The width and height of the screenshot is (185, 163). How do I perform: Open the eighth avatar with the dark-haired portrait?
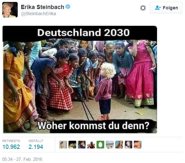click(x=128, y=145)
